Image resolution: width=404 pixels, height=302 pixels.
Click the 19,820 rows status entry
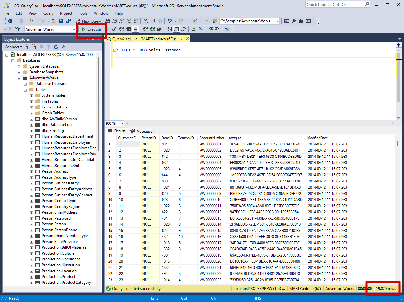(x=386, y=288)
